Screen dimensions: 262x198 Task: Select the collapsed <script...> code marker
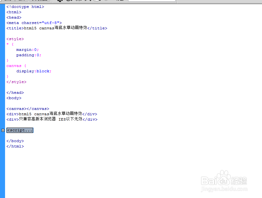20,130
